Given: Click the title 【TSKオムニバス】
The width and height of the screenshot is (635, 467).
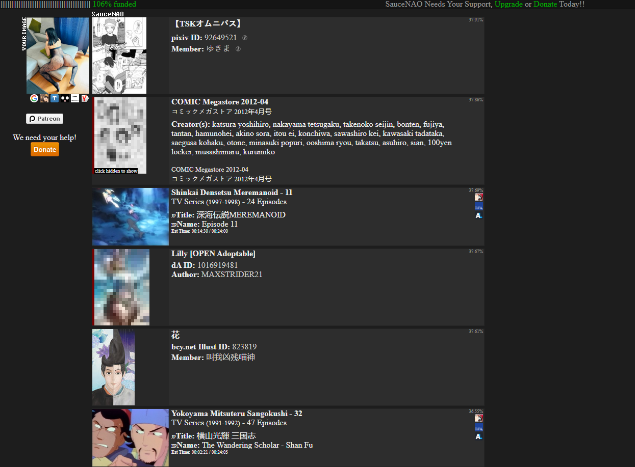Looking at the screenshot, I should [207, 23].
